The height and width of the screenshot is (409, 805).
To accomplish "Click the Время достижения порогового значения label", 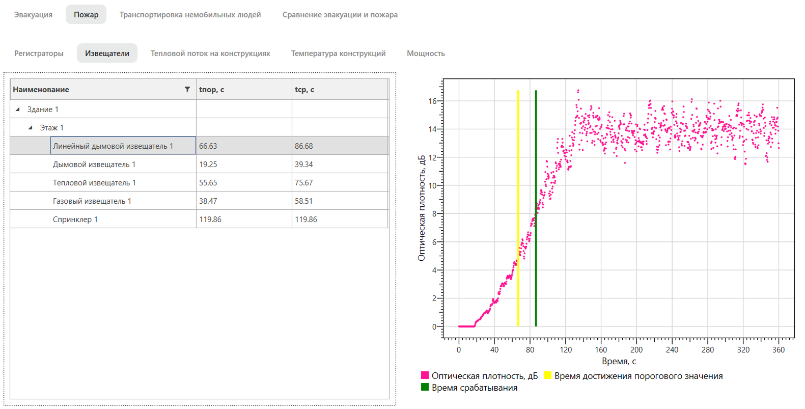I will [x=639, y=376].
